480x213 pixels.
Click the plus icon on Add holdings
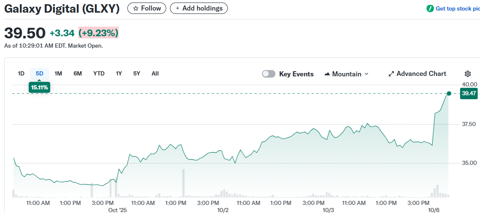178,8
